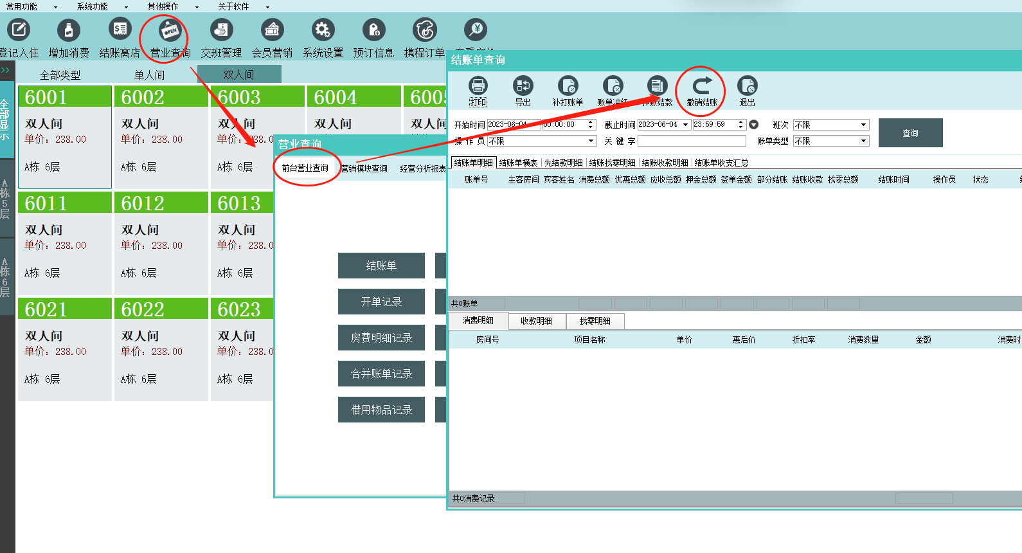Click the 增加消费 add consumption icon

[69, 30]
